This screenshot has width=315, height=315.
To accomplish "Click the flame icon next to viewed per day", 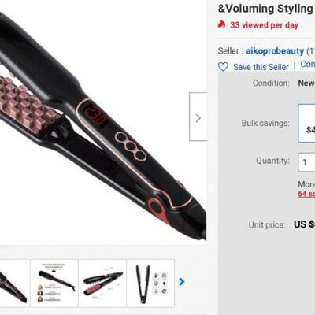I will [221, 24].
